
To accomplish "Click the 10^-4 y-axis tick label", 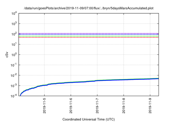I will click(x=14, y=96).
